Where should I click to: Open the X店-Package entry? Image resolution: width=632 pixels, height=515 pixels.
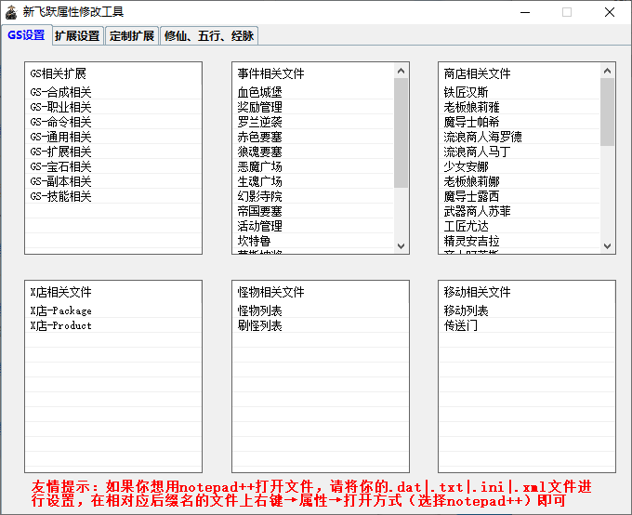coord(61,310)
